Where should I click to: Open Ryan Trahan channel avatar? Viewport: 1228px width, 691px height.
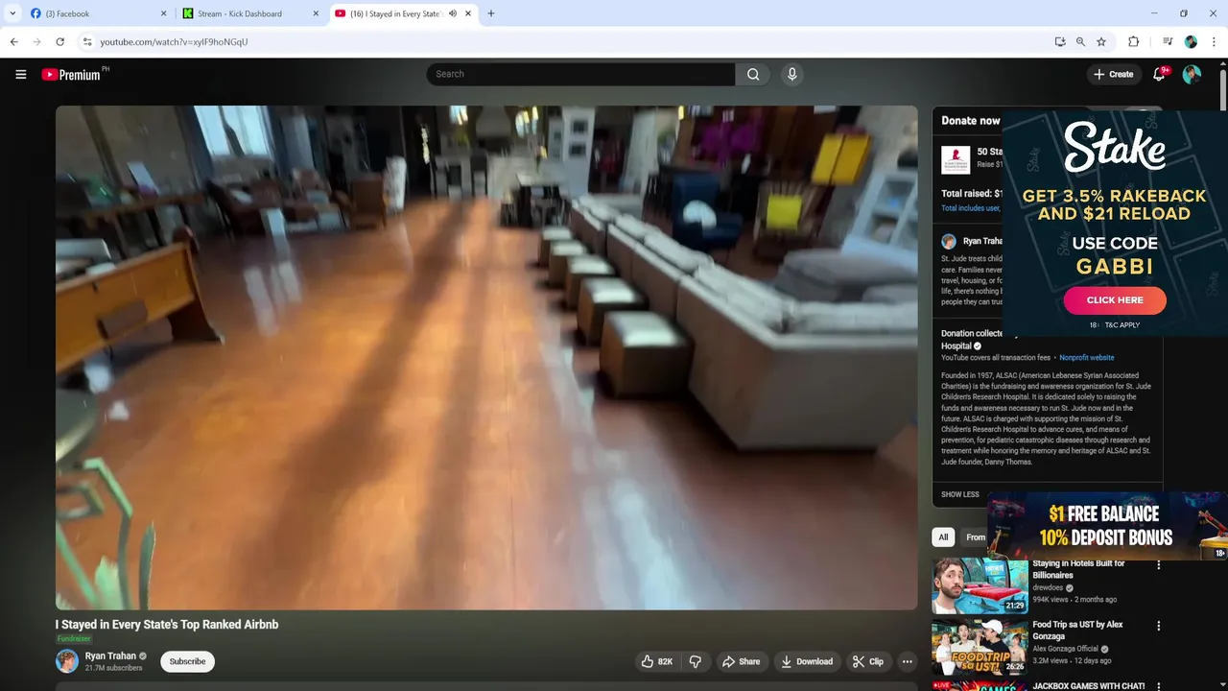(67, 660)
